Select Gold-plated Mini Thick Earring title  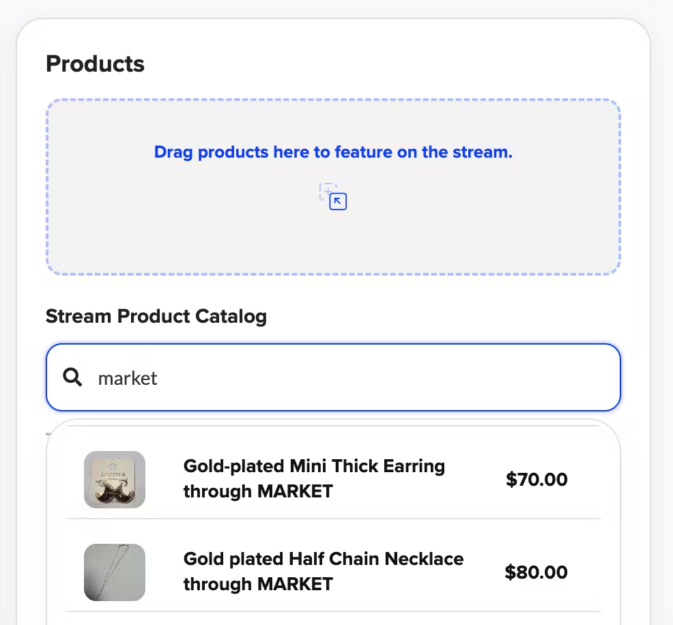pyautogui.click(x=314, y=467)
